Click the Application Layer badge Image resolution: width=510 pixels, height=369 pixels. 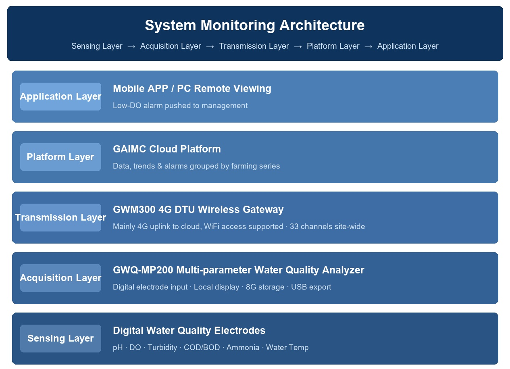point(60,96)
